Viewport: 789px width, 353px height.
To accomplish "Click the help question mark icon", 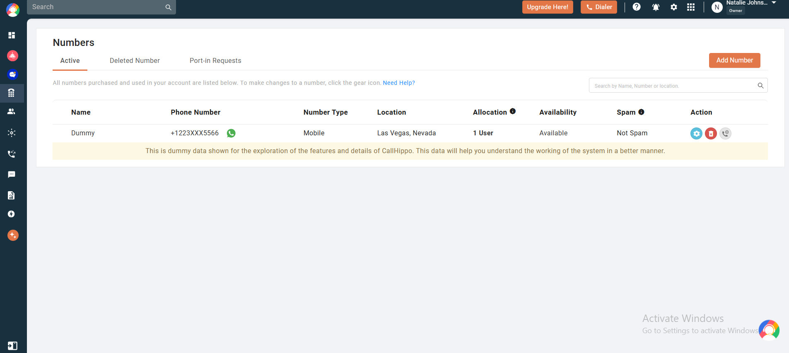I will coord(637,7).
